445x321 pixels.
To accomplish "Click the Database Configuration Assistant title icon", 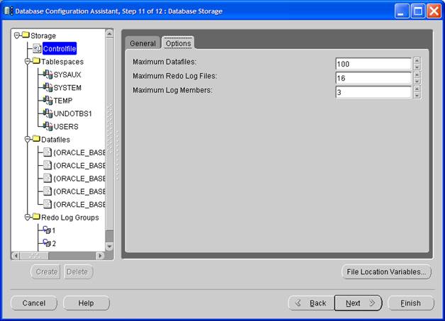I will (9, 11).
